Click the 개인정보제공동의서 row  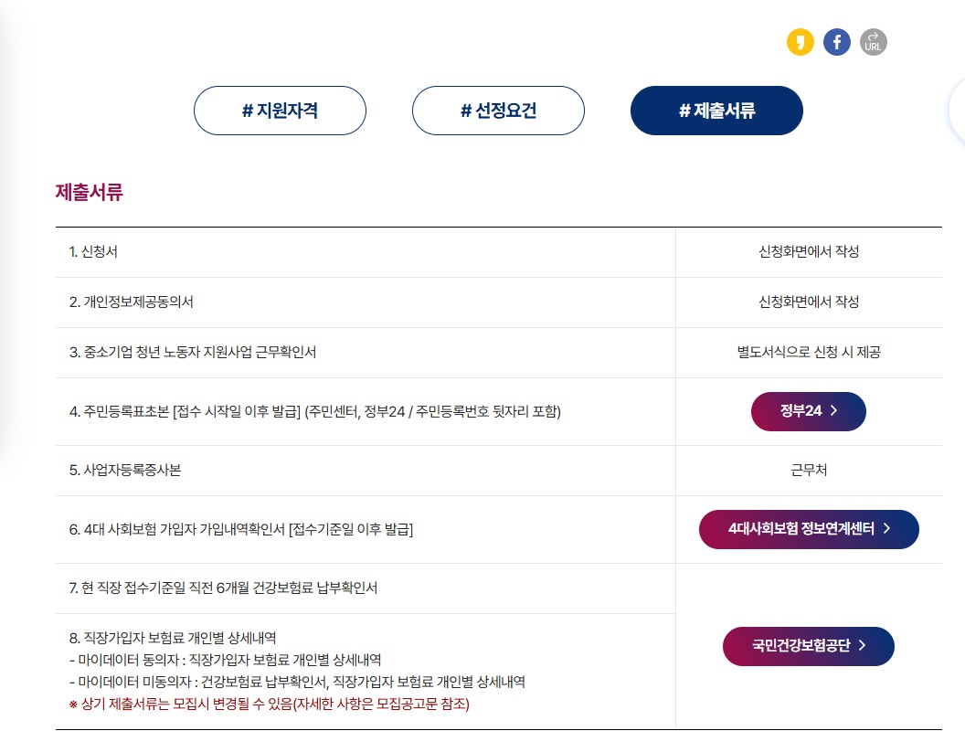click(x=366, y=302)
